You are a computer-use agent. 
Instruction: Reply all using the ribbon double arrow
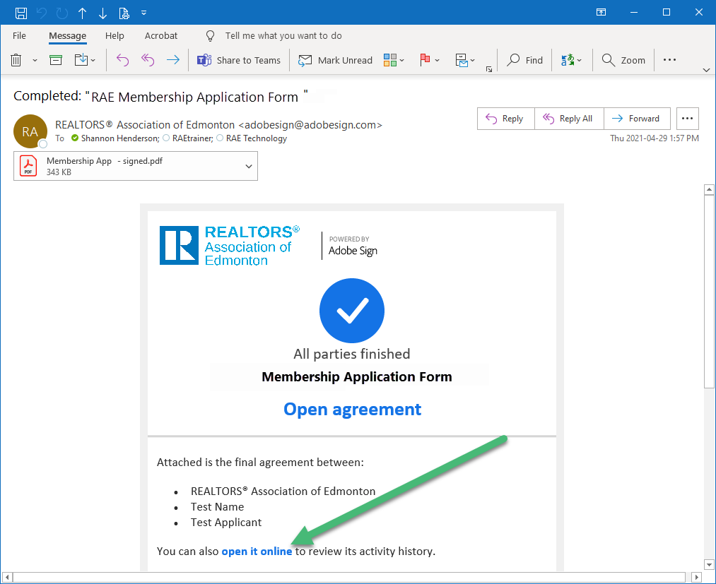pos(148,60)
